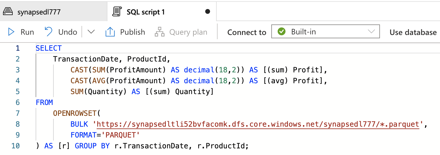
Task: Click the Run play icon
Action: (11, 32)
